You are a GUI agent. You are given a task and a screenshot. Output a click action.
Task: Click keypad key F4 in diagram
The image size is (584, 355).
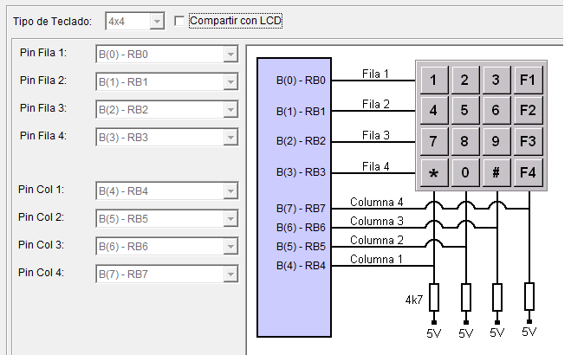529,172
